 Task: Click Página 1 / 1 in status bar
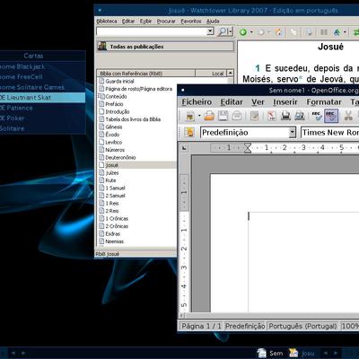click(x=201, y=326)
